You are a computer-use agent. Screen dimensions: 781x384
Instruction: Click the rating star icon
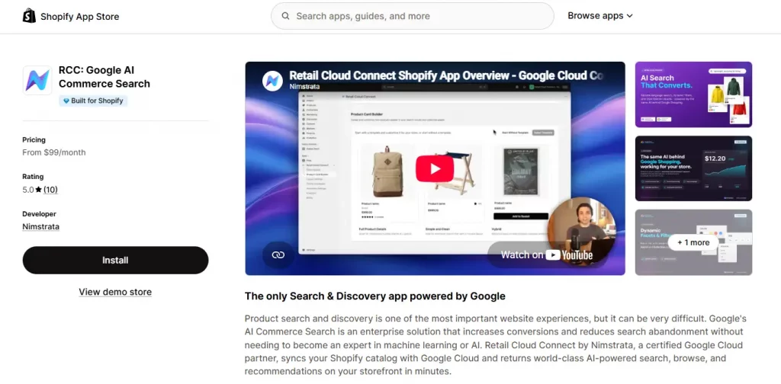tap(38, 190)
